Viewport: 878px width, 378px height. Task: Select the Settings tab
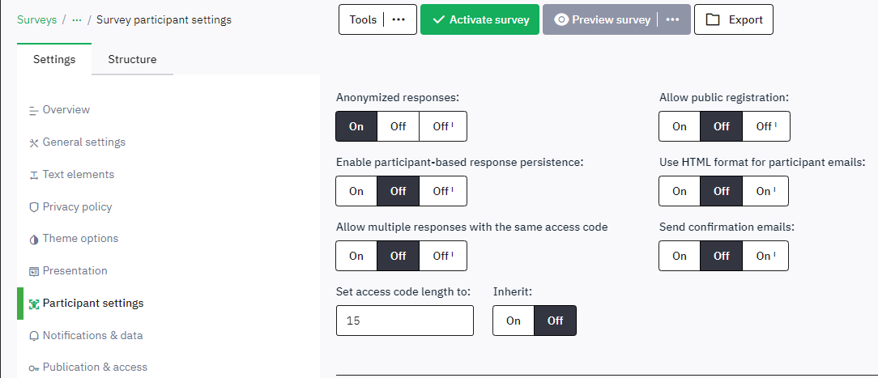point(54,59)
